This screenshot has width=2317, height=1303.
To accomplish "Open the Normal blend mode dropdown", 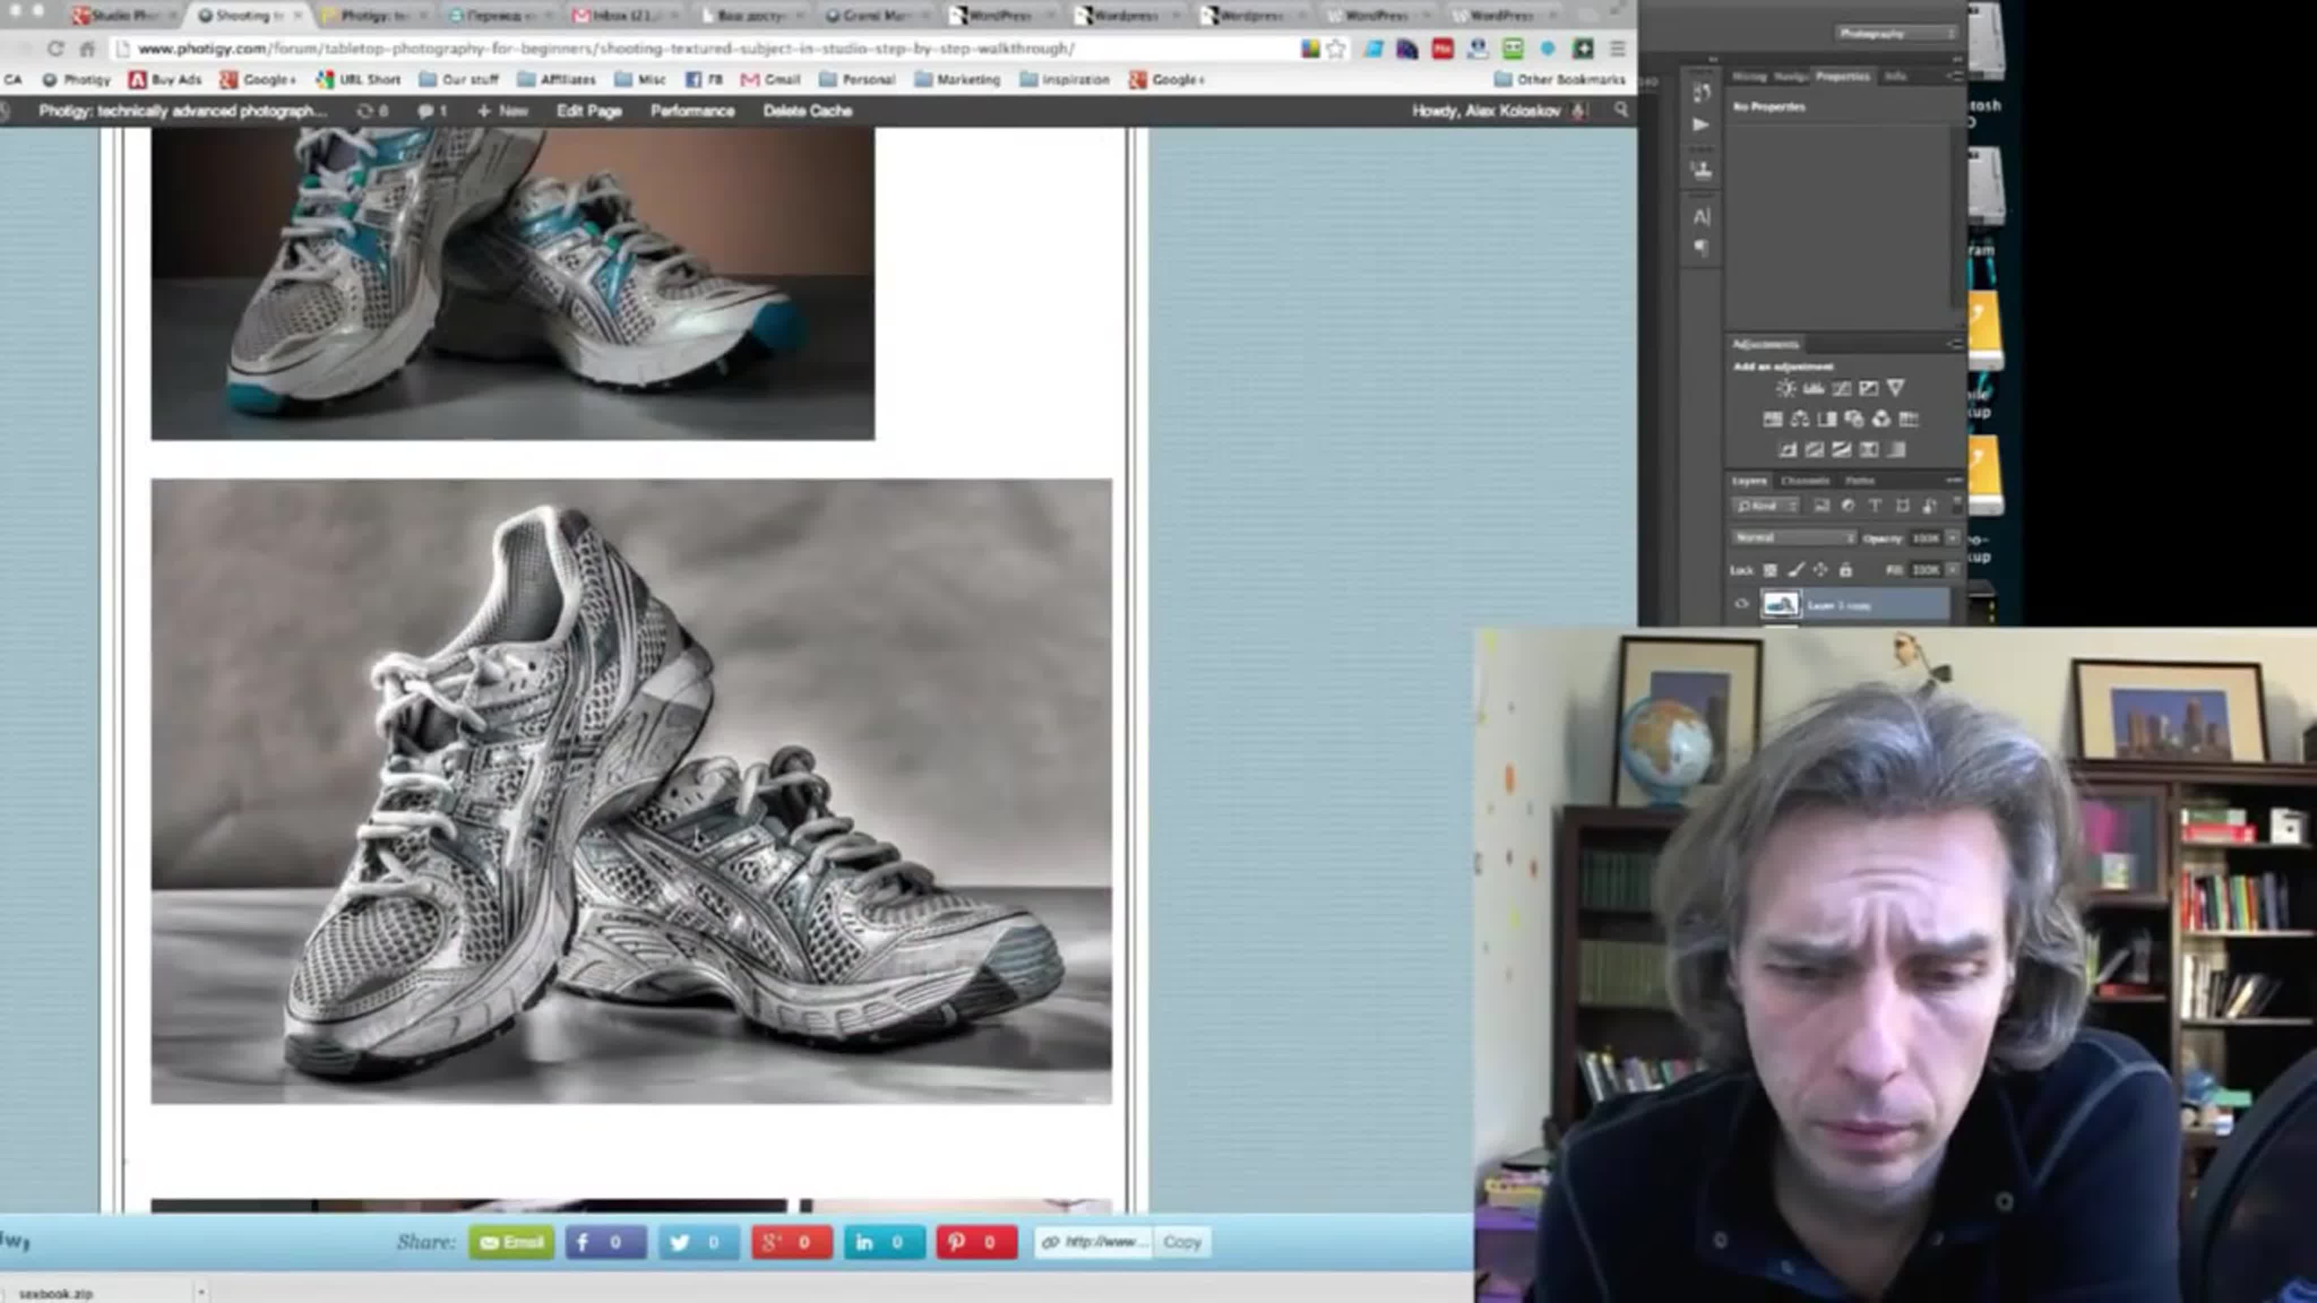I will (1794, 538).
